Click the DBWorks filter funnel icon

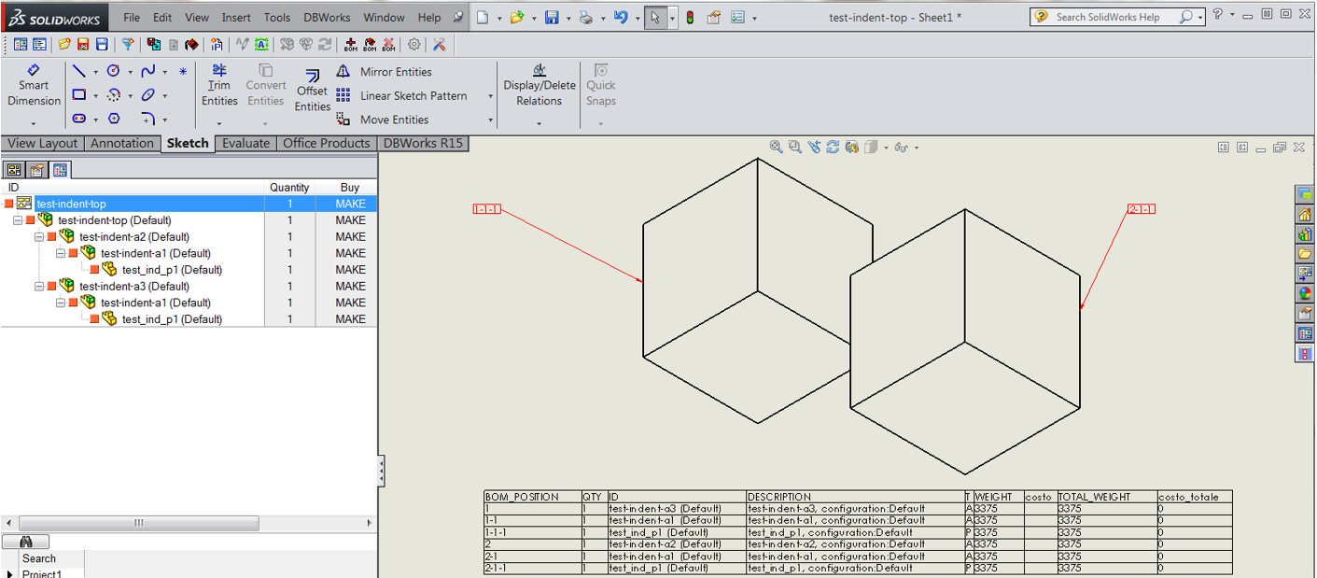[128, 44]
